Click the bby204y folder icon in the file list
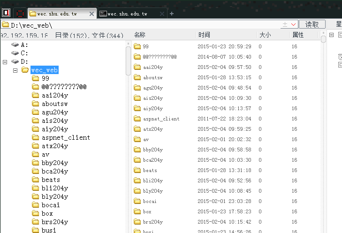The width and height of the screenshot is (342, 233). coord(137,150)
